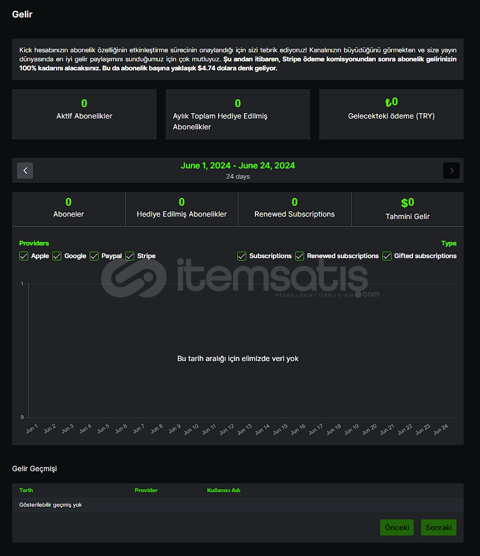This screenshot has height=556, width=480.
Task: Click the Sonraki button
Action: coord(438,527)
